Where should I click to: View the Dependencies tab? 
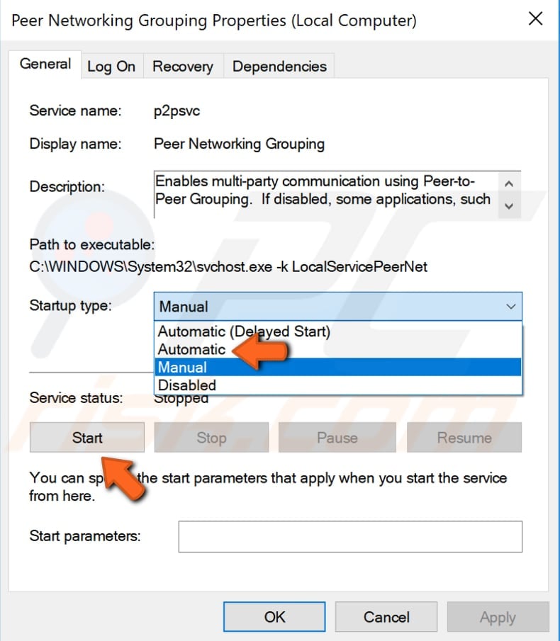click(x=279, y=66)
